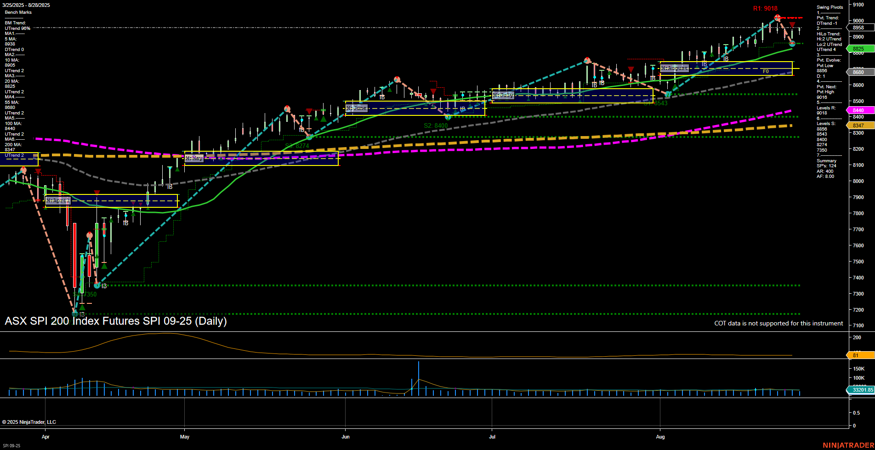Click the M-July monthly box label
This screenshot has height=450, width=875.
pos(503,95)
